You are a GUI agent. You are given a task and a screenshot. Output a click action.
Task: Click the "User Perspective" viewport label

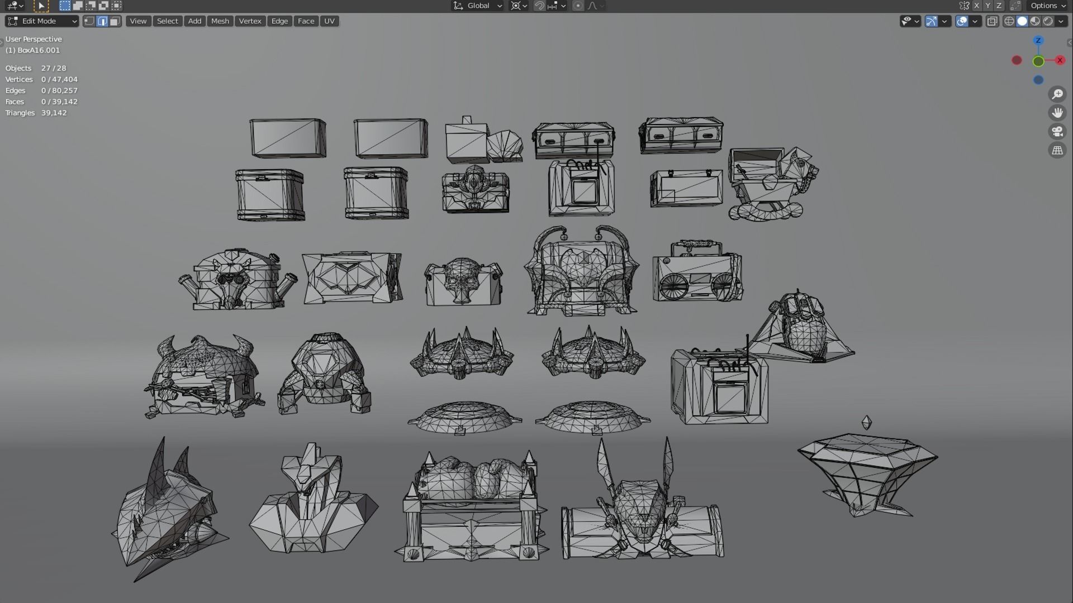[34, 39]
